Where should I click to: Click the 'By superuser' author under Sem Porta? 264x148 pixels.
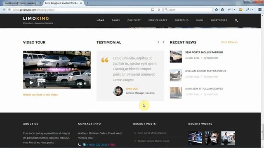(x=211, y=58)
